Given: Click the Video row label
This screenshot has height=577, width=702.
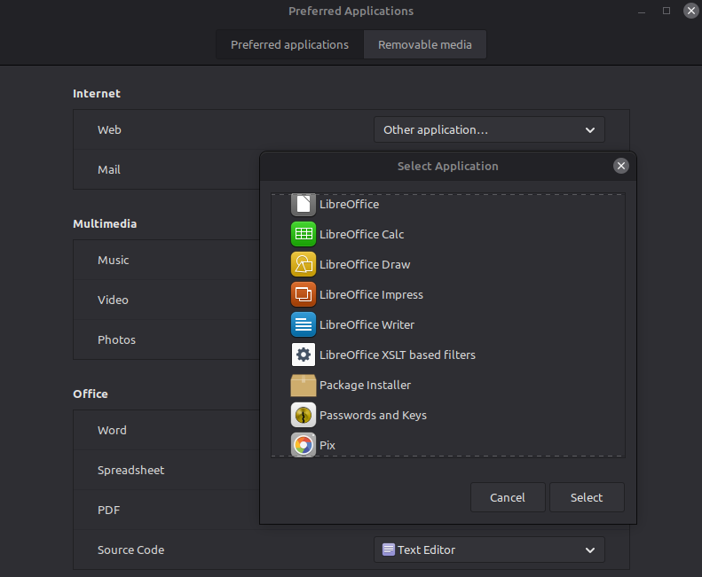Looking at the screenshot, I should point(113,300).
